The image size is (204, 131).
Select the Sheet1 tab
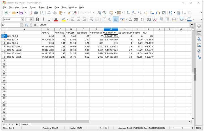pyautogui.click(x=24, y=125)
